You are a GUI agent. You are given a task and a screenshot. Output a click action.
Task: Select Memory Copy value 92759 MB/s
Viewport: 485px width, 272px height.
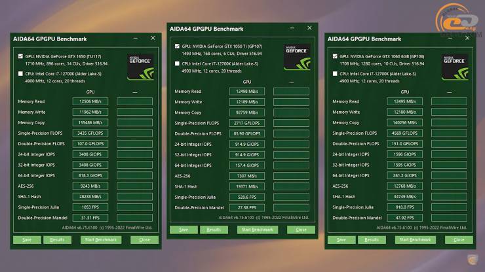coord(247,112)
